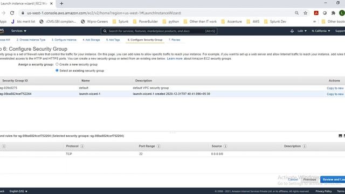Open the Splunk Dev bookmark folder
345x194 pixels.
[x=275, y=22]
